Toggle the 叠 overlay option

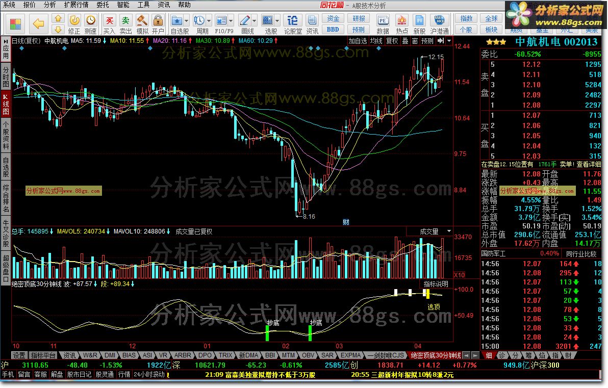405,41
